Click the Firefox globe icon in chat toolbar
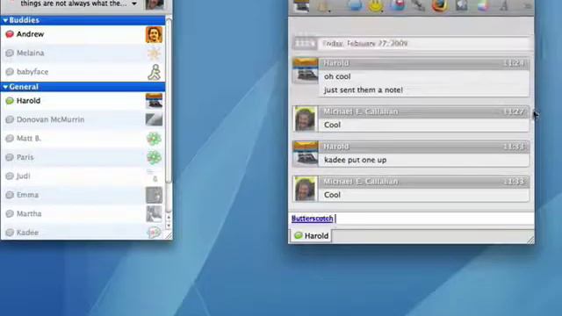The width and height of the screenshot is (562, 316). [440, 6]
